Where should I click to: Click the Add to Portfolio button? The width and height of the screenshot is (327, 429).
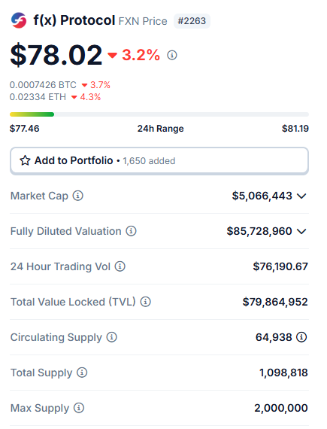(x=159, y=160)
